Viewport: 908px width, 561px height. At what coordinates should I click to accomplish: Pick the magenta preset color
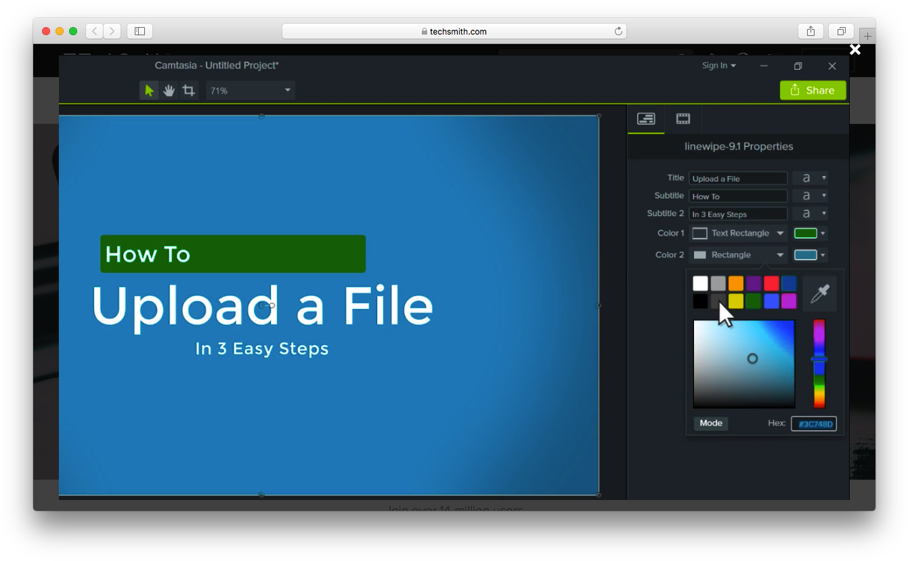[x=789, y=301]
